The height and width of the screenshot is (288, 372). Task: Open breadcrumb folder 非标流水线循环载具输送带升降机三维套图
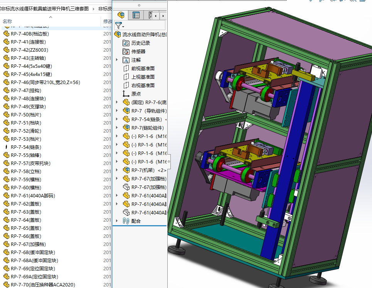click(x=44, y=9)
